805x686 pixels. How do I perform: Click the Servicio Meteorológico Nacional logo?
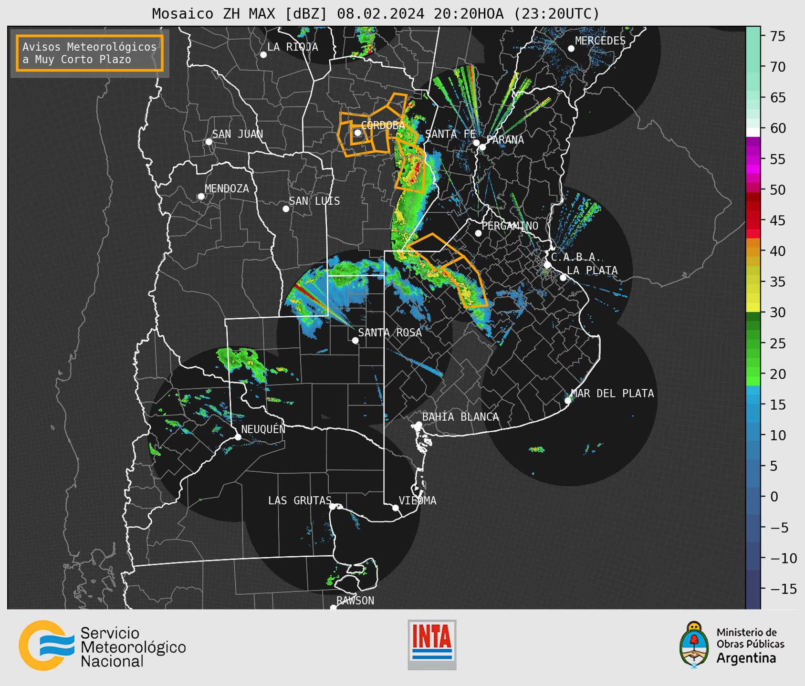pos(102,645)
